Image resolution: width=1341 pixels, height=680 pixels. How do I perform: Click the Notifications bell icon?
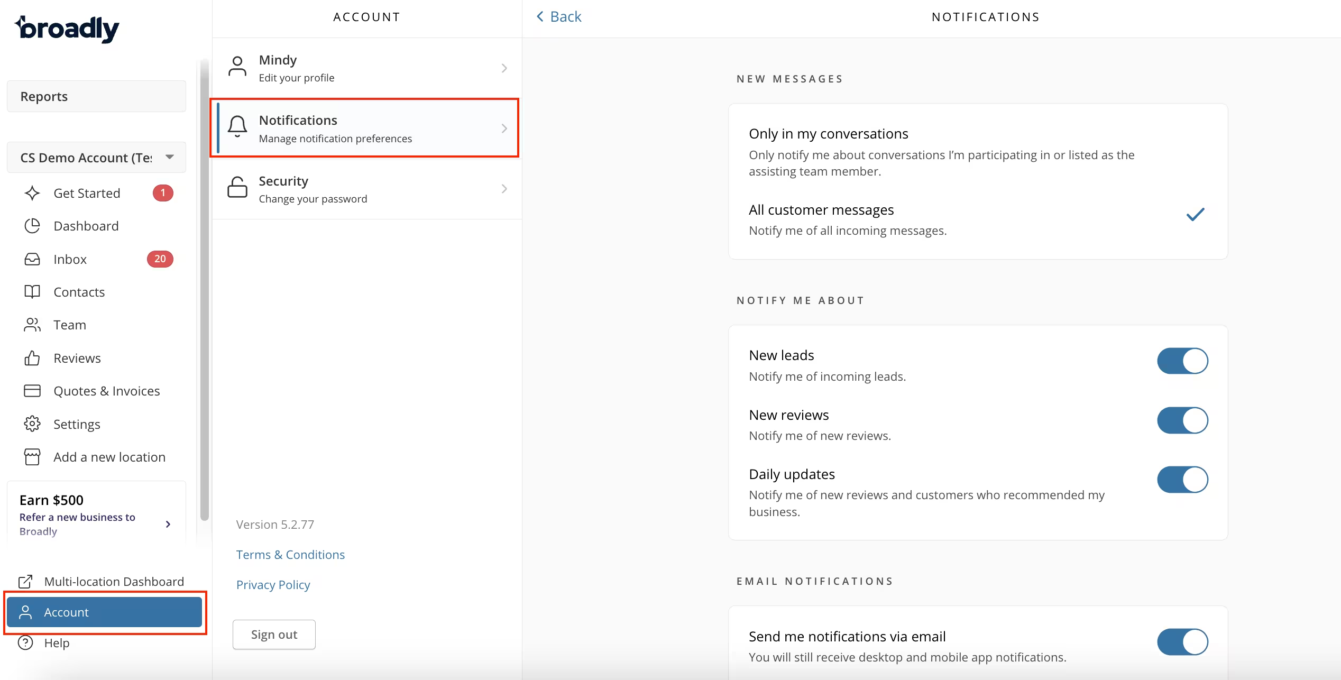point(237,127)
